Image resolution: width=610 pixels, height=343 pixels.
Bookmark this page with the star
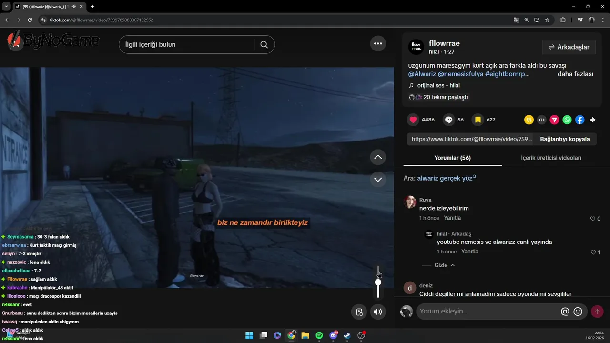(x=547, y=20)
